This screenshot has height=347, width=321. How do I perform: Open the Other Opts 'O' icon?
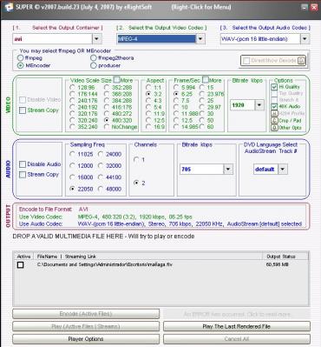(x=274, y=127)
